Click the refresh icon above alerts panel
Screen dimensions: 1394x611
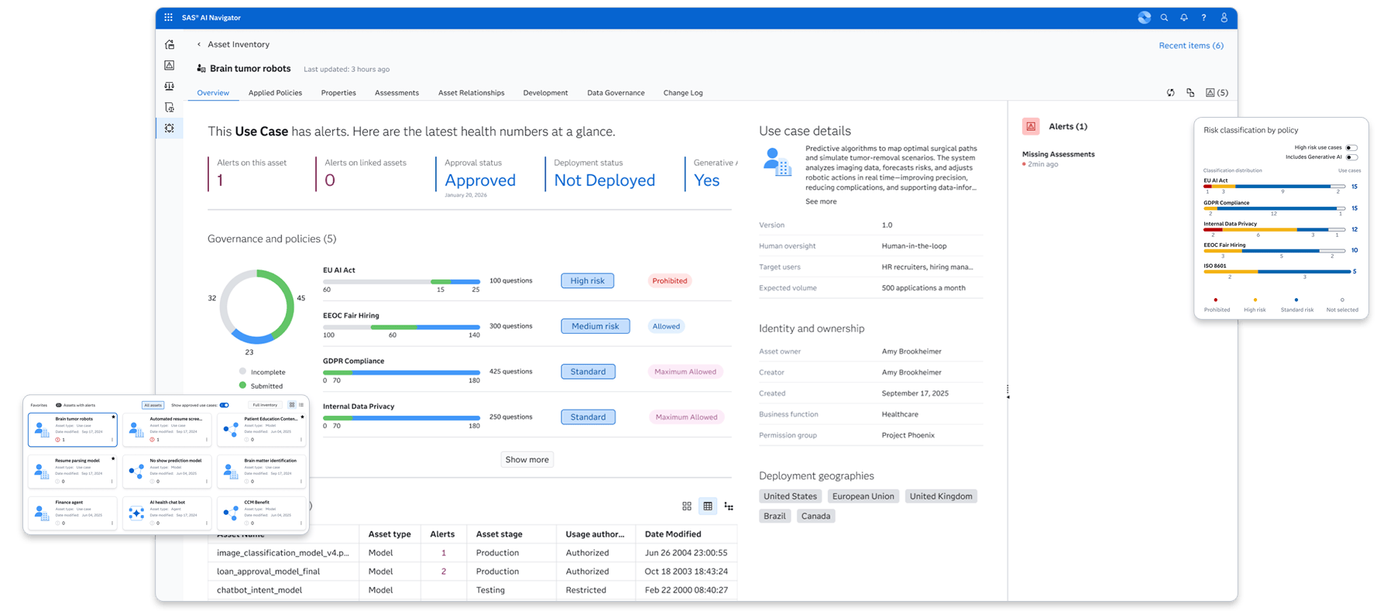coord(1170,93)
